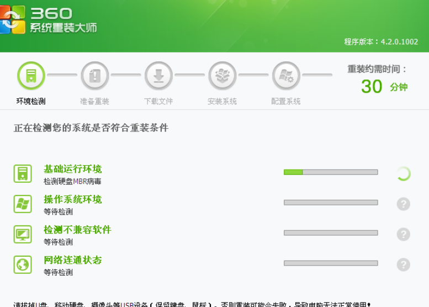Select the 环境检测 step icon
The width and height of the screenshot is (429, 307).
[31, 76]
